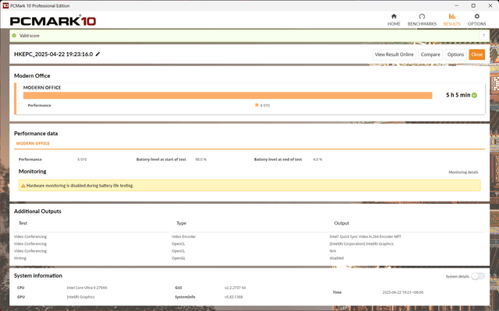Open Monitoring details link
Viewport: 499px width, 311px height.
[463, 173]
